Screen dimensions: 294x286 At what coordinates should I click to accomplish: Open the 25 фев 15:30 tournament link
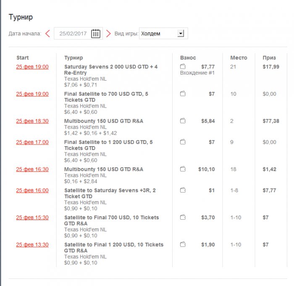point(32,218)
